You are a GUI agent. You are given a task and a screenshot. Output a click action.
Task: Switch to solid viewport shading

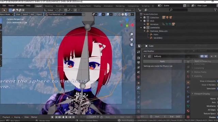tap(123, 14)
